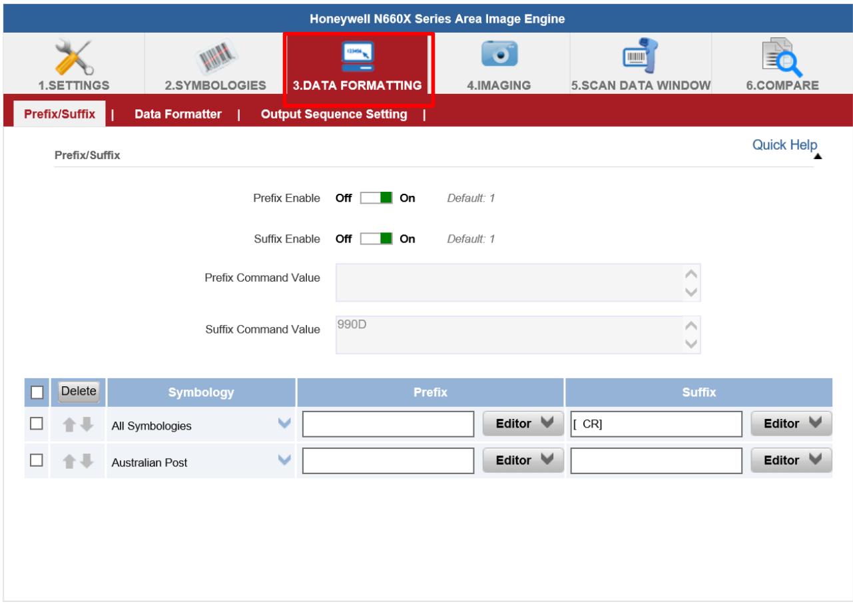Open Prefix Editor for Australian Post
The height and width of the screenshot is (604, 853).
point(523,459)
